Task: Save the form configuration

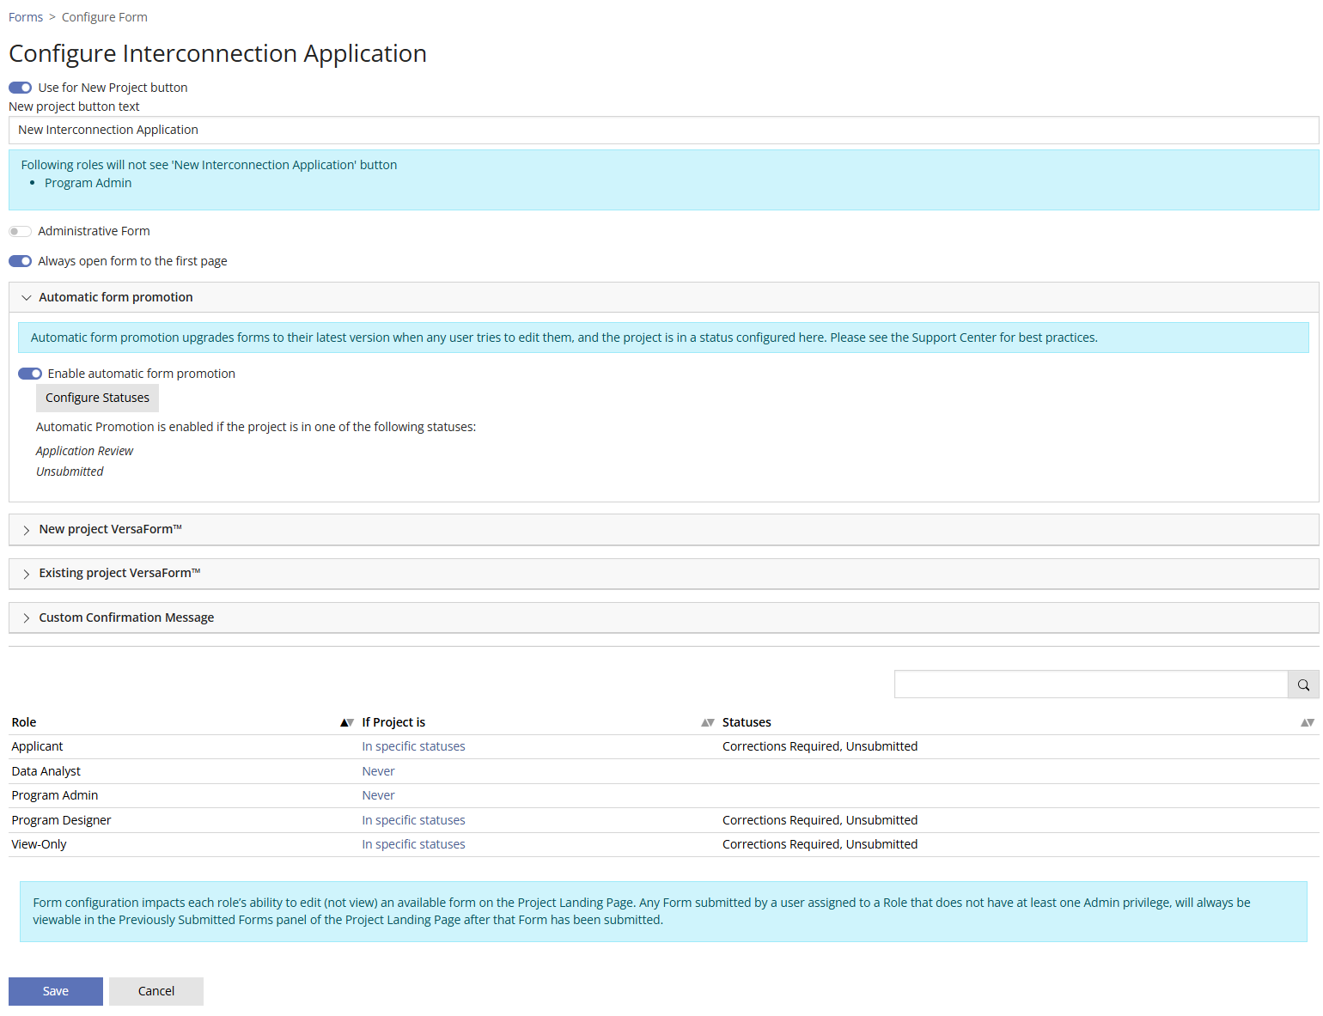Action: (x=55, y=991)
